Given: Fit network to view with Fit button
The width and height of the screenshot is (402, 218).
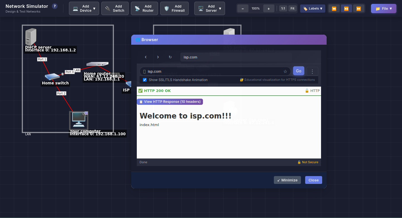Looking at the screenshot, I should click(292, 8).
